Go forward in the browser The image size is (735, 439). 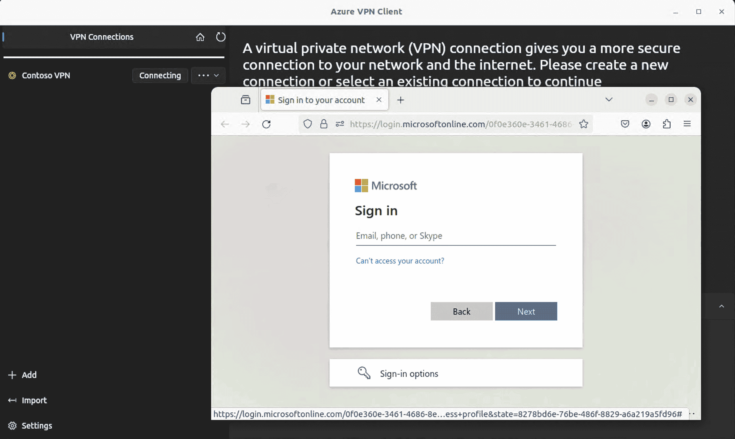pos(245,124)
